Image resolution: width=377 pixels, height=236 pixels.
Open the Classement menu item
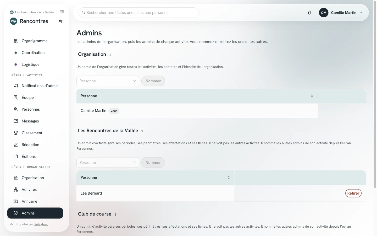point(35,133)
